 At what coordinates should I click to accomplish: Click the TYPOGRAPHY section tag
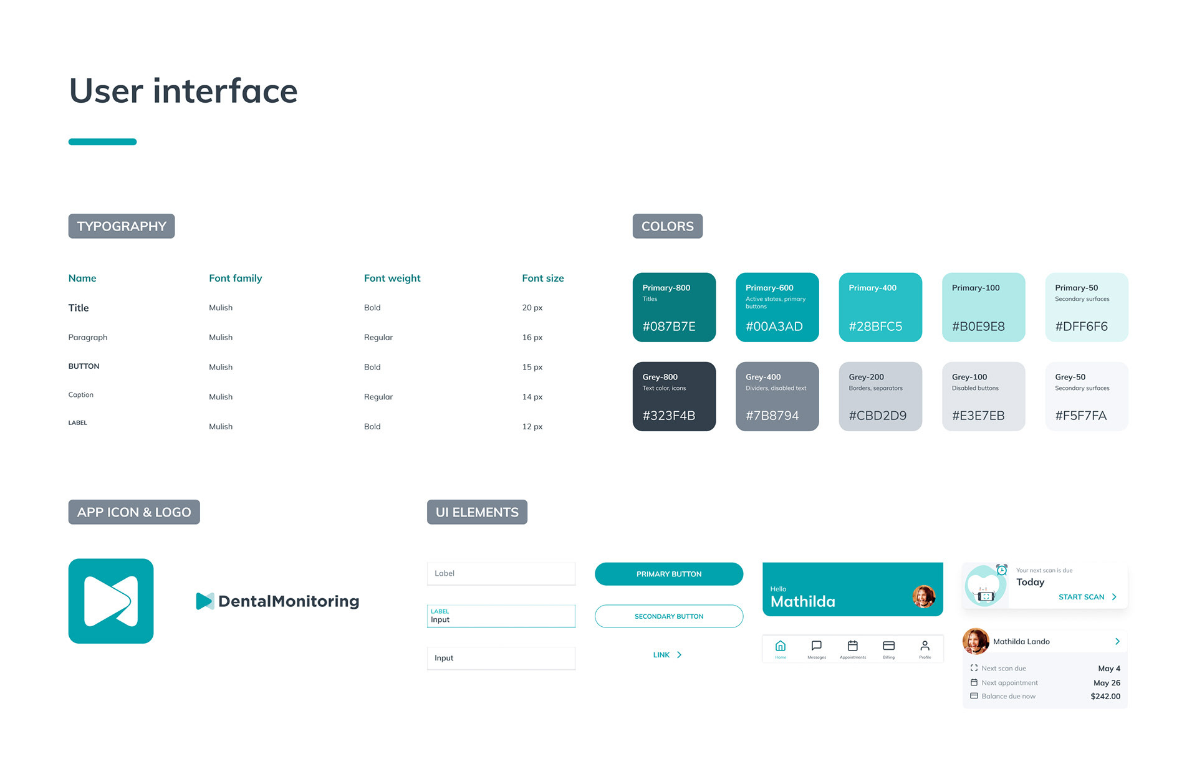click(x=122, y=226)
